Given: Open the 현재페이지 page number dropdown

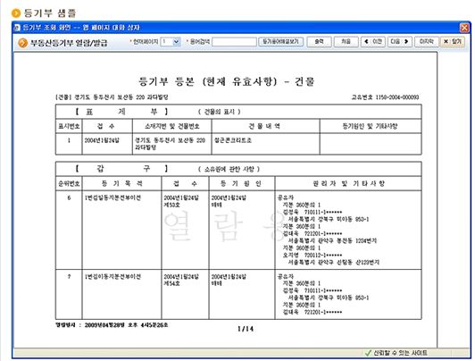Looking at the screenshot, I should pyautogui.click(x=171, y=41).
